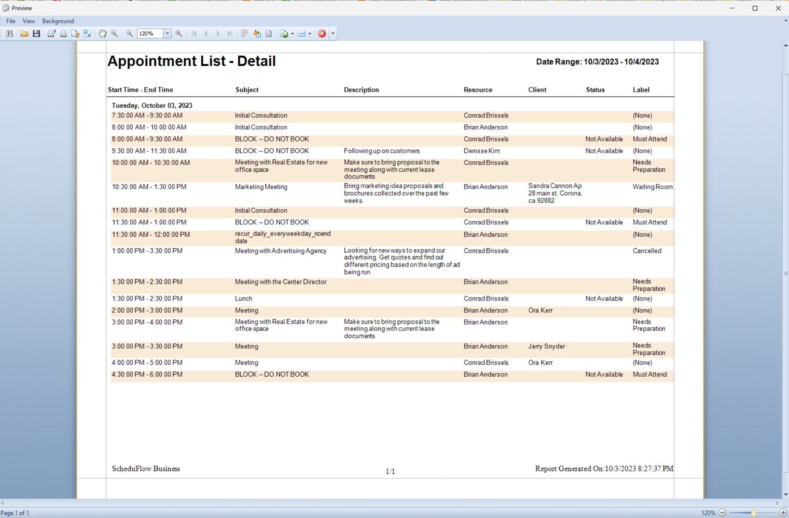This screenshot has height=518, width=789.
Task: Open the File menu
Action: pos(11,21)
